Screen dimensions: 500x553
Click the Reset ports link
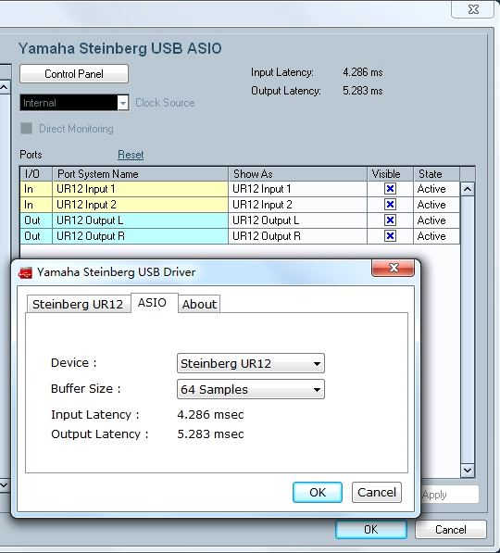(131, 155)
